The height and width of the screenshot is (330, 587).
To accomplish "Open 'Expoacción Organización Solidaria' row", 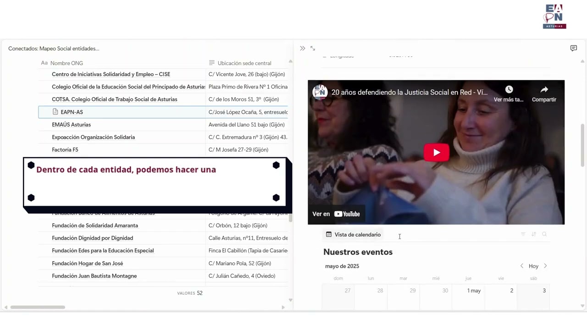I will (x=94, y=137).
